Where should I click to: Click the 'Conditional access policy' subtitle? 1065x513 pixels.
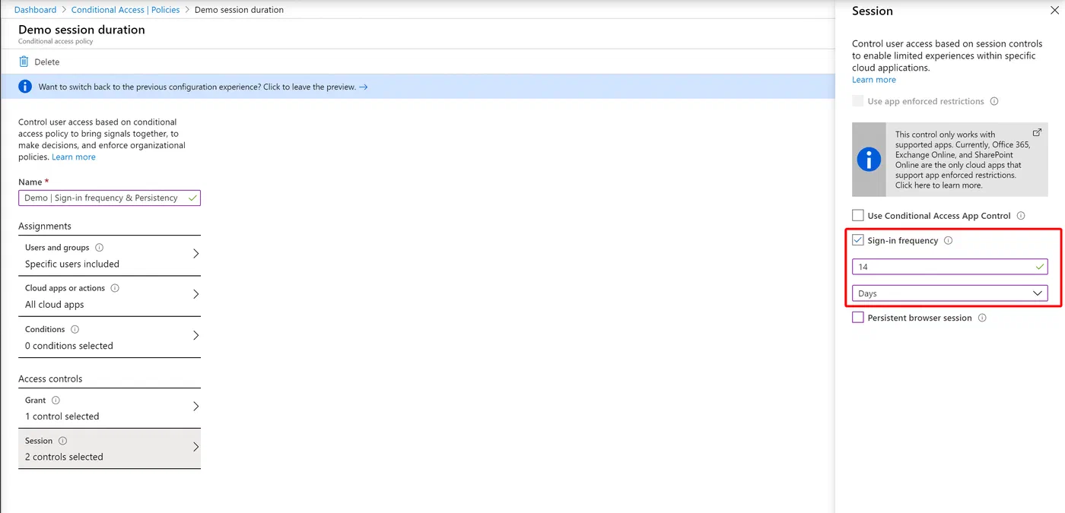point(56,42)
